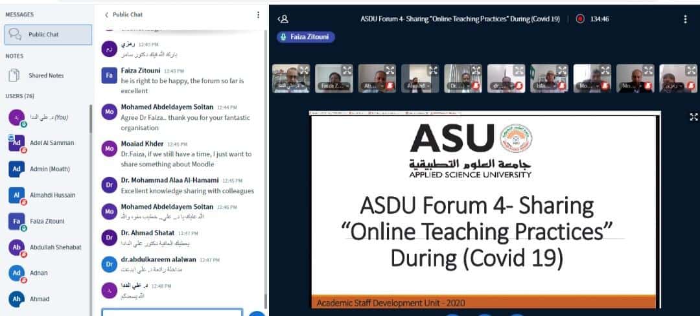Open the meeting options menu at top right
This screenshot has width=700, height=316.
685,19
